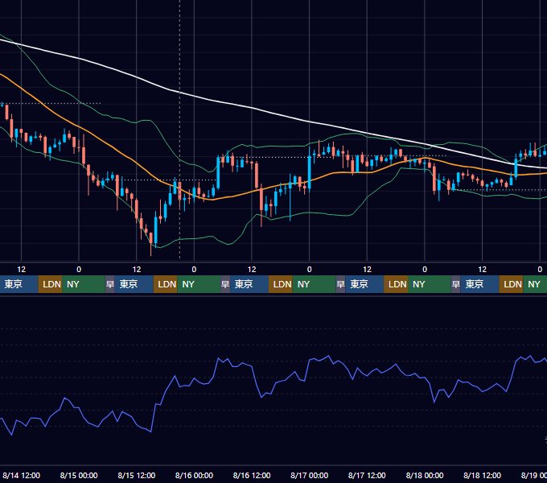This screenshot has height=483, width=547.
Task: Select the 東京 session block on 8/18
Action: [480, 284]
